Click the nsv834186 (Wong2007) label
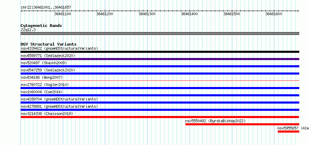Viewport: 309px width, 145px height. point(42,77)
